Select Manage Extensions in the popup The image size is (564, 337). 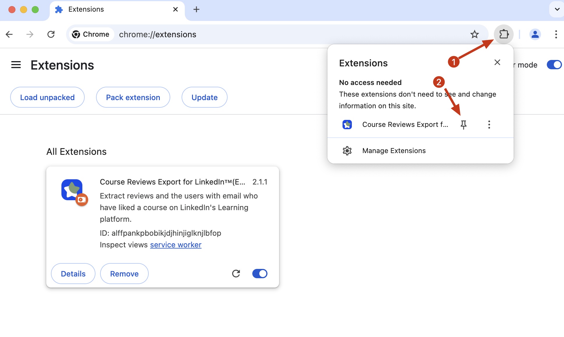point(393,150)
